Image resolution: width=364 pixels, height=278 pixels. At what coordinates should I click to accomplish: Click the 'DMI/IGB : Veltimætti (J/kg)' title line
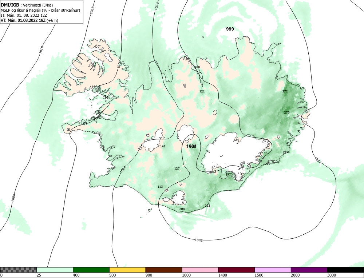point(27,5)
